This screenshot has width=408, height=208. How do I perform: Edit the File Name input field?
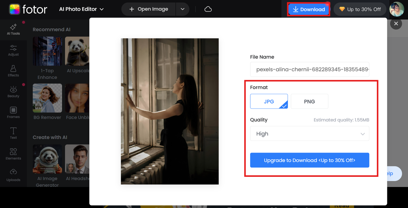click(x=310, y=69)
